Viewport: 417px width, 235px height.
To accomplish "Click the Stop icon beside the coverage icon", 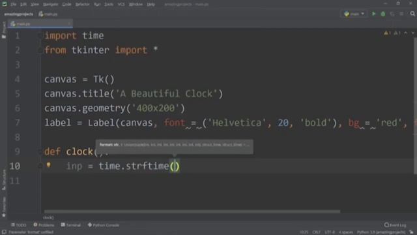I will [x=401, y=14].
